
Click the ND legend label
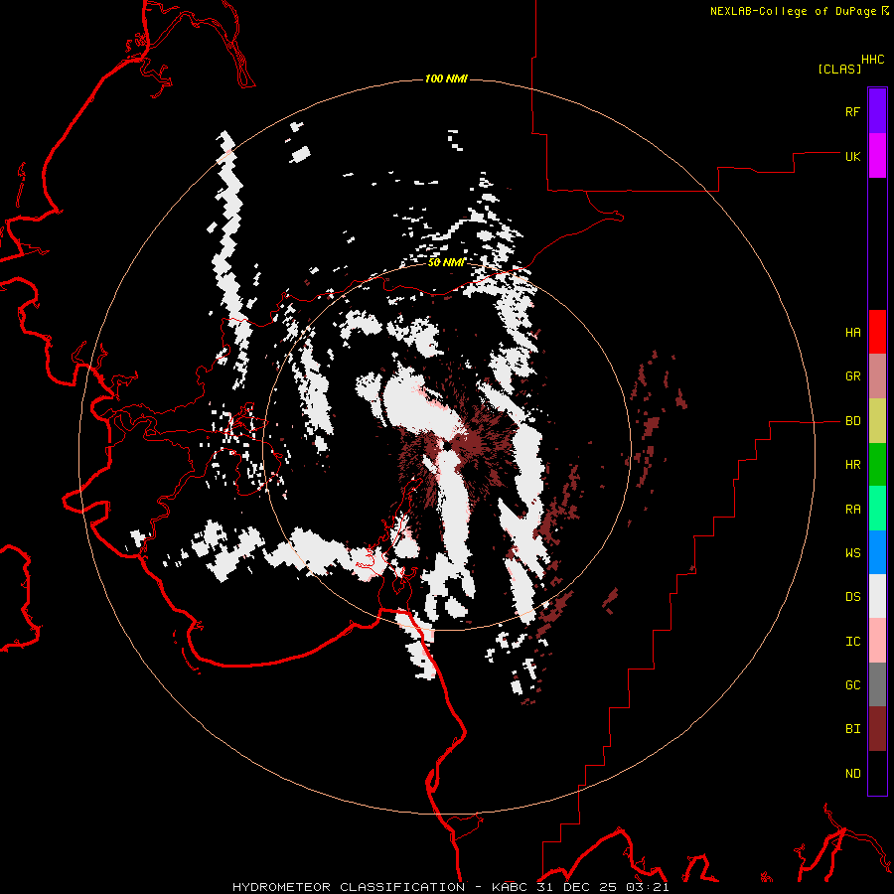click(x=852, y=773)
